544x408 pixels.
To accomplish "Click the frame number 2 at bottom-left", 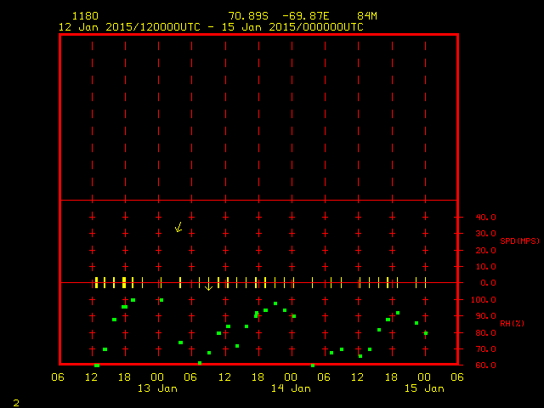I will coord(15,401).
